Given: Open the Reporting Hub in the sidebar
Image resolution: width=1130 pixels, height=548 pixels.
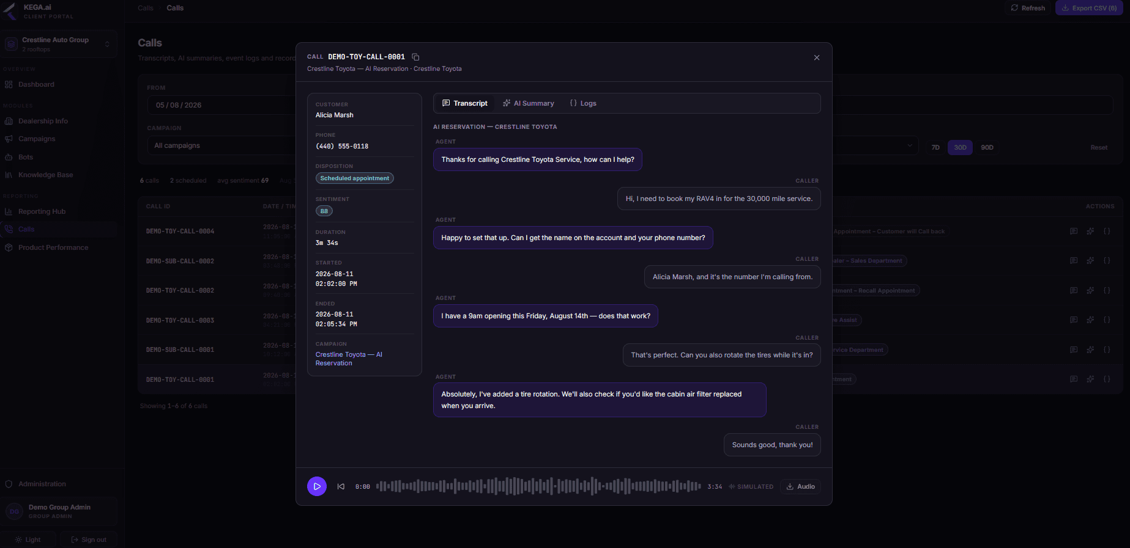Looking at the screenshot, I should (x=59, y=211).
